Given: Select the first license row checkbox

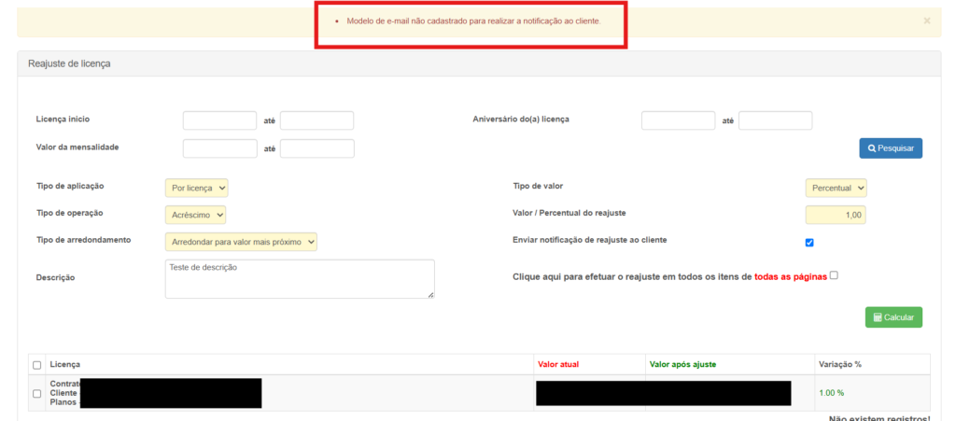Looking at the screenshot, I should click(x=37, y=394).
